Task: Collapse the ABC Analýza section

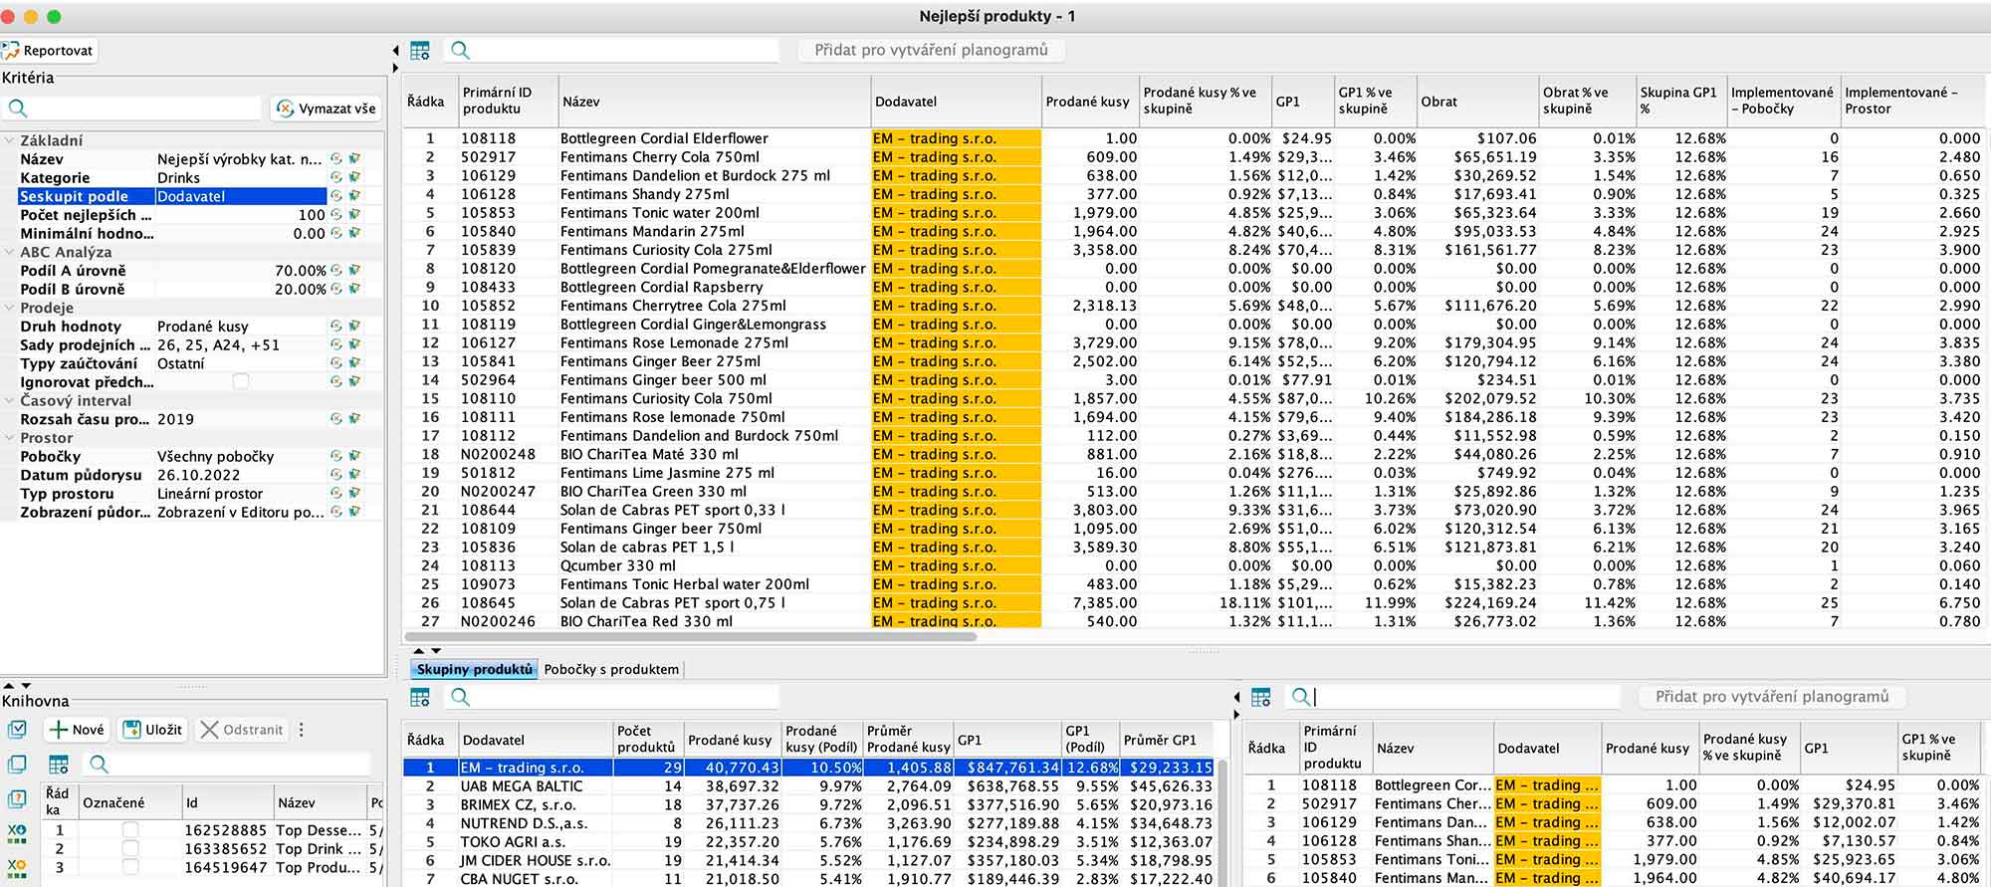Action: [9, 253]
